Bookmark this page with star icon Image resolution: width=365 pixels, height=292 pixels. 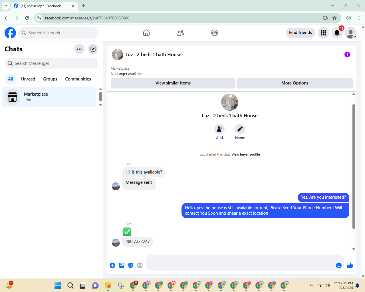(334, 18)
